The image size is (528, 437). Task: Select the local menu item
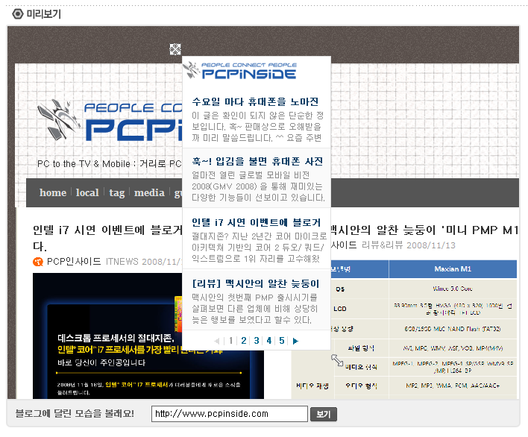pyautogui.click(x=87, y=192)
